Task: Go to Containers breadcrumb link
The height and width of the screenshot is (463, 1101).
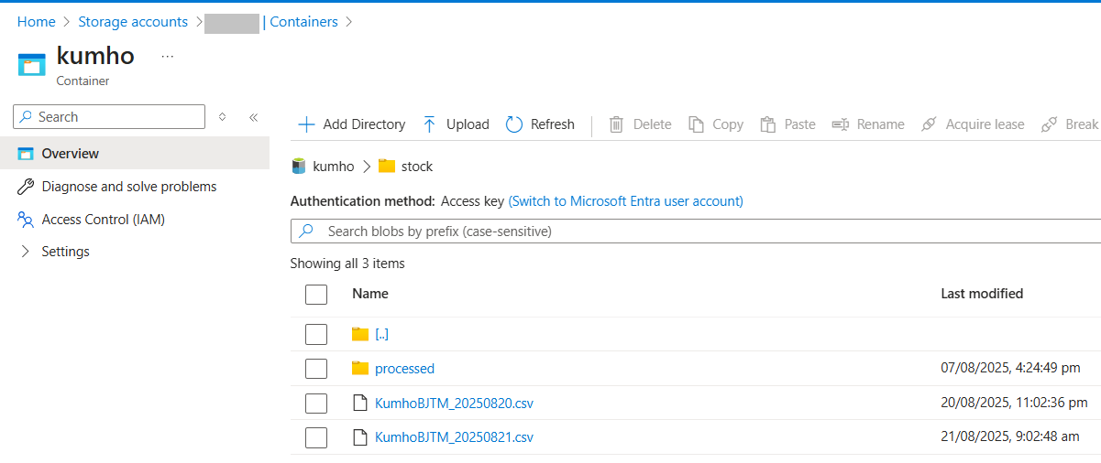Action: [303, 22]
